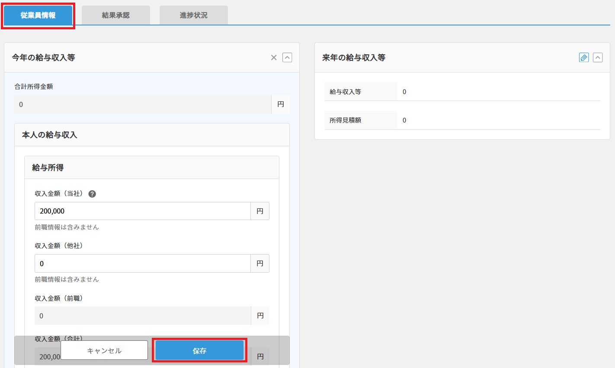615x368 pixels.
Task: Click the 今年の給与収入等 panel title
Action: 43,58
